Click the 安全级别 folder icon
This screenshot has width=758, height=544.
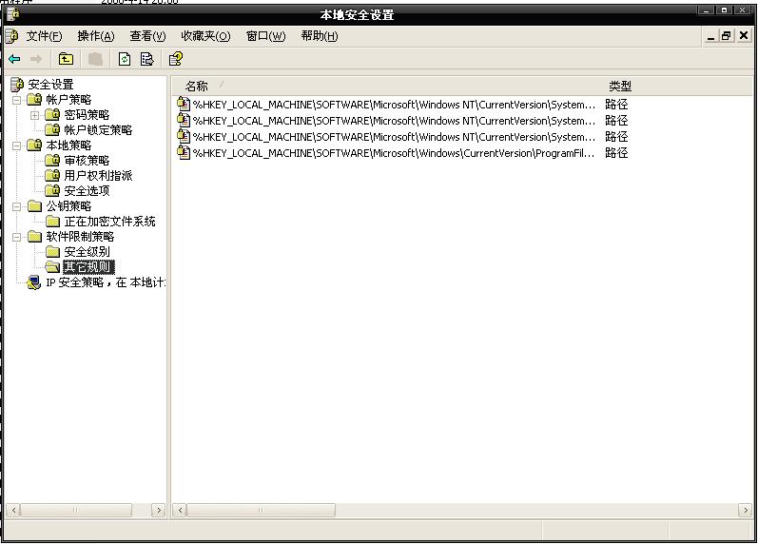pos(52,251)
